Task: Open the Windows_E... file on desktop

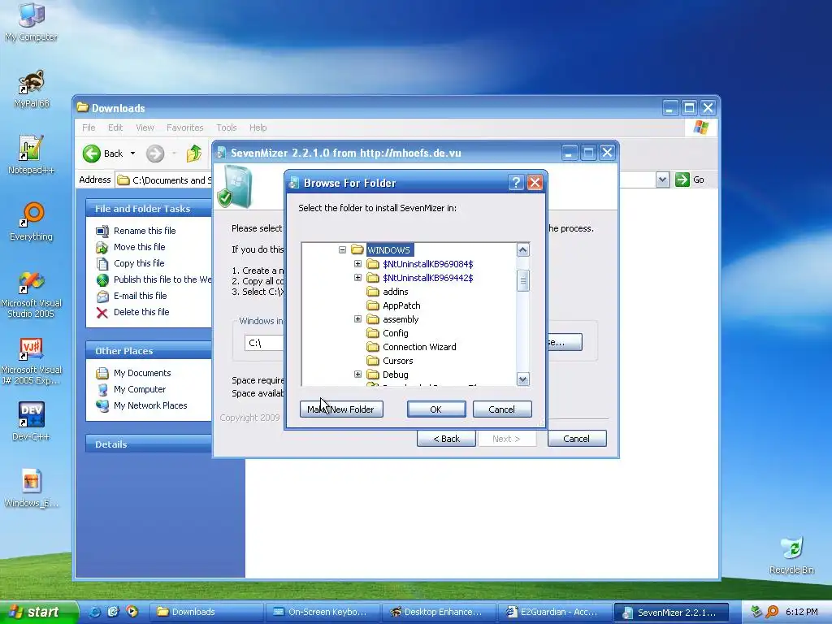Action: pyautogui.click(x=32, y=488)
